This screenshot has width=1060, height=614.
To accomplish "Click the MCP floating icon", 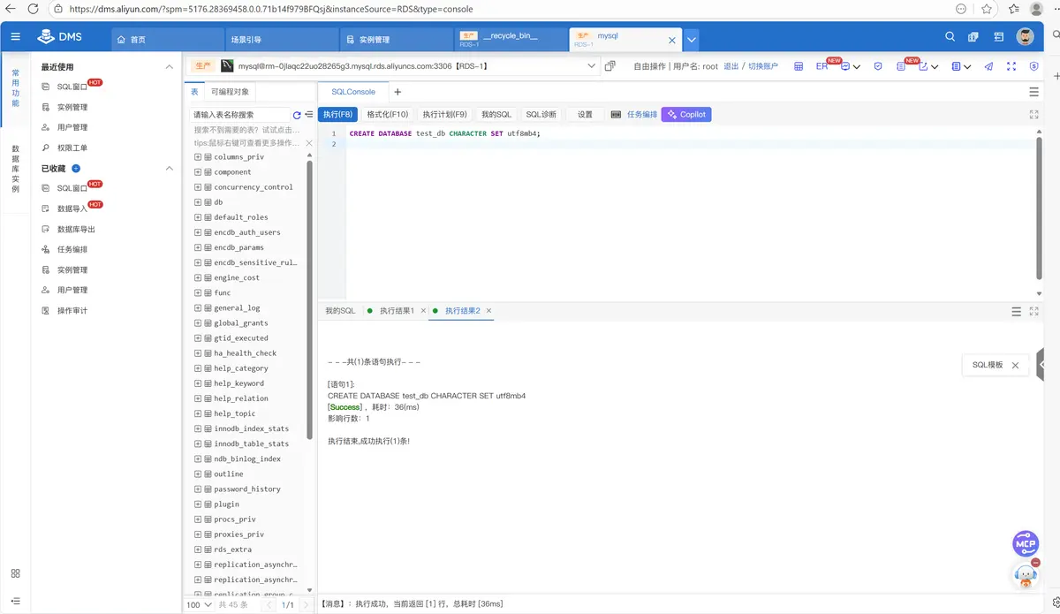I will 1025,544.
